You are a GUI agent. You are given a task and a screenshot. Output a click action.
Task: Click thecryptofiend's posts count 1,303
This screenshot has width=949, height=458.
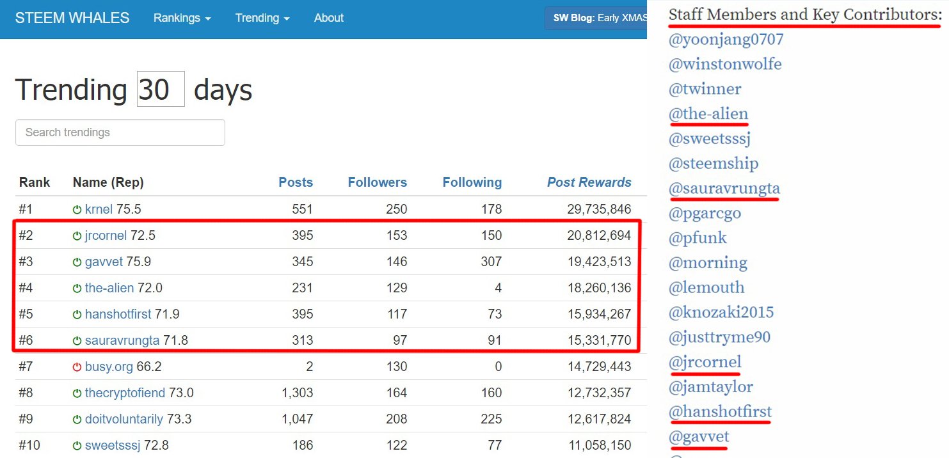coord(298,393)
